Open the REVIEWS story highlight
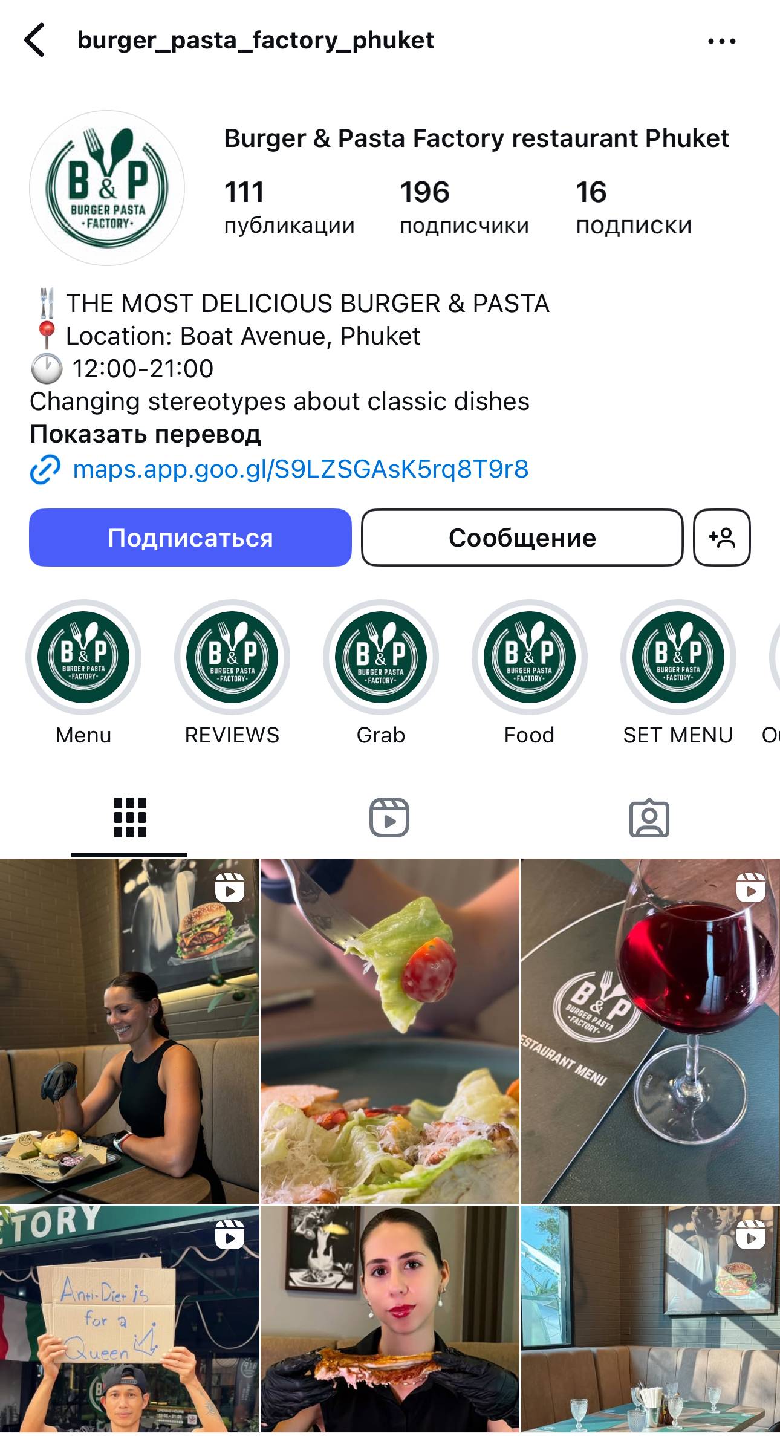The width and height of the screenshot is (780, 1436). pos(232,657)
